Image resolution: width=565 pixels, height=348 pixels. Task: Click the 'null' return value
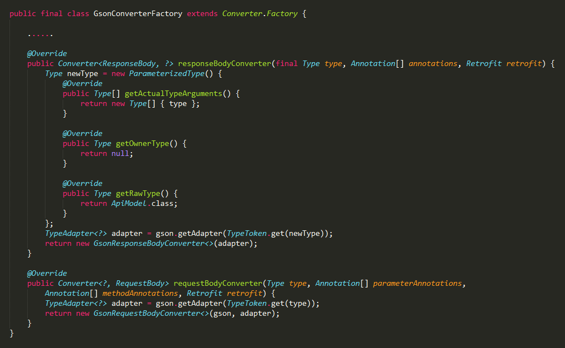120,154
